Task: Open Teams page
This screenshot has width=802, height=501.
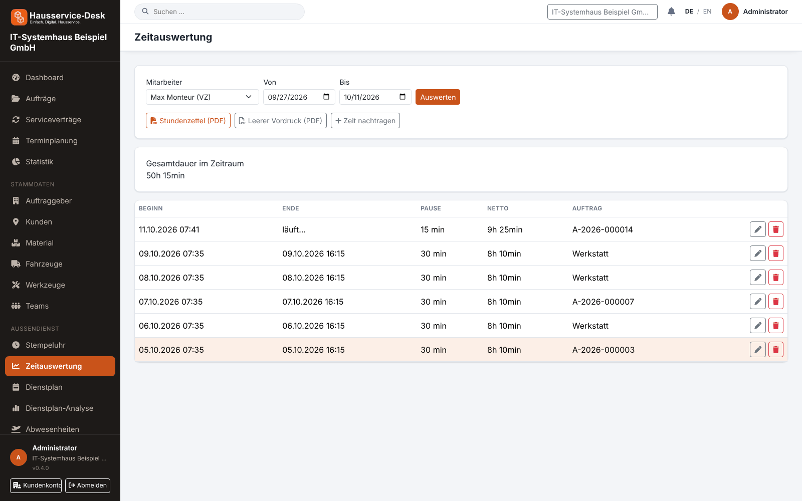Action: point(60,306)
